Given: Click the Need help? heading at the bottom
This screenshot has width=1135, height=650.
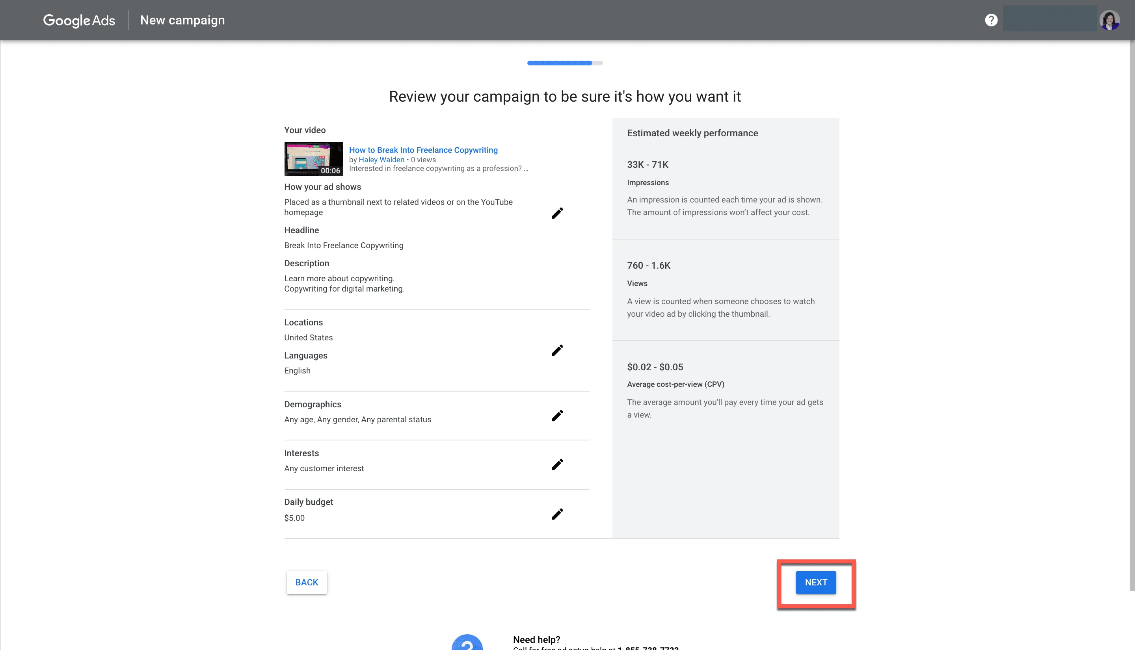Looking at the screenshot, I should 536,639.
